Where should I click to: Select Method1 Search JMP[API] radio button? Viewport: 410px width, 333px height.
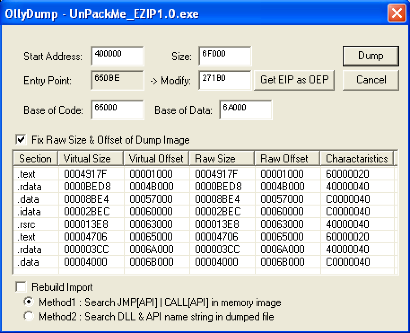click(x=29, y=302)
